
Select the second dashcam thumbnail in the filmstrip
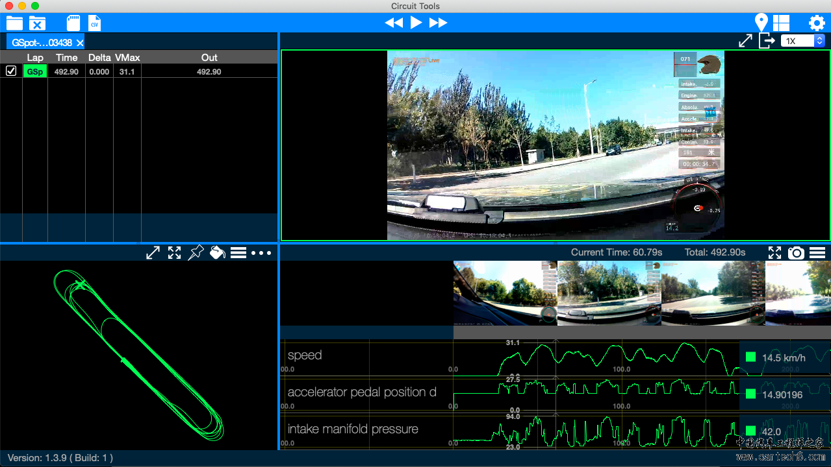pyautogui.click(x=609, y=293)
